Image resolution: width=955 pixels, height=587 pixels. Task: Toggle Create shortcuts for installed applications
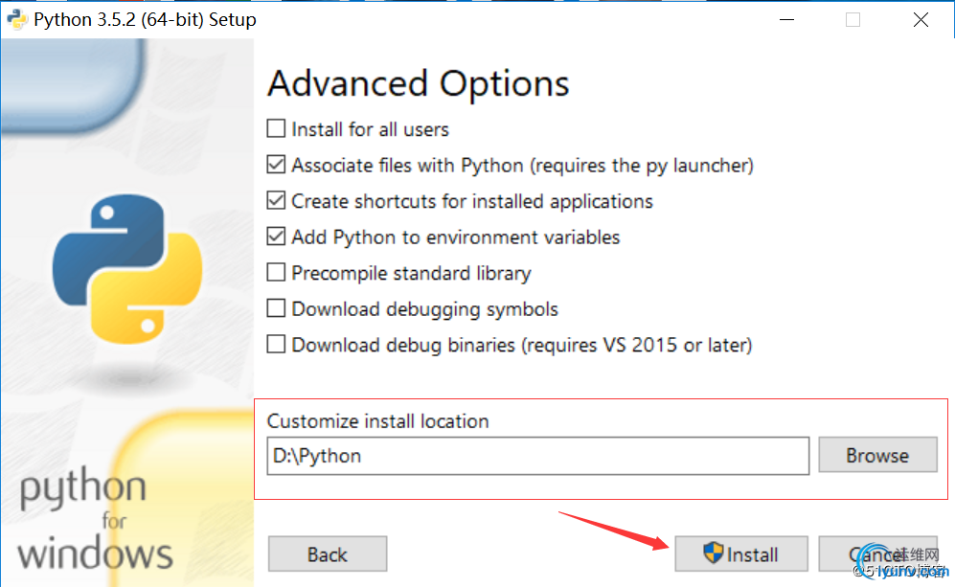coord(276,200)
